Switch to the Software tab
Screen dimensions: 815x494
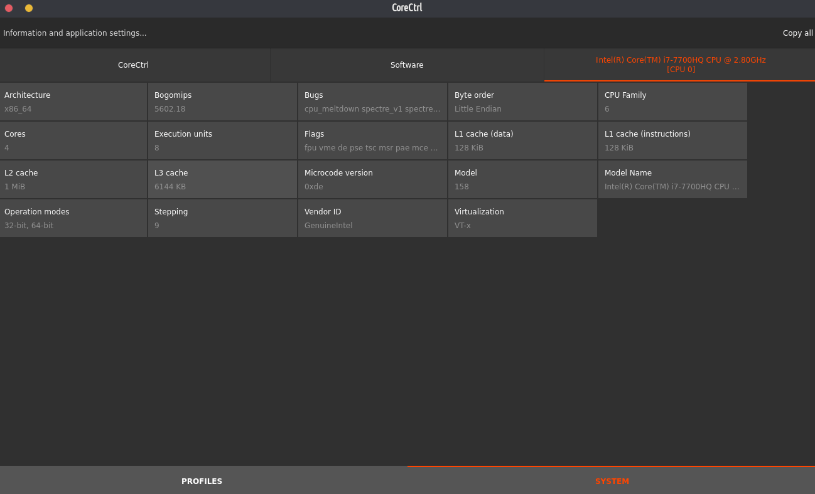(x=407, y=65)
